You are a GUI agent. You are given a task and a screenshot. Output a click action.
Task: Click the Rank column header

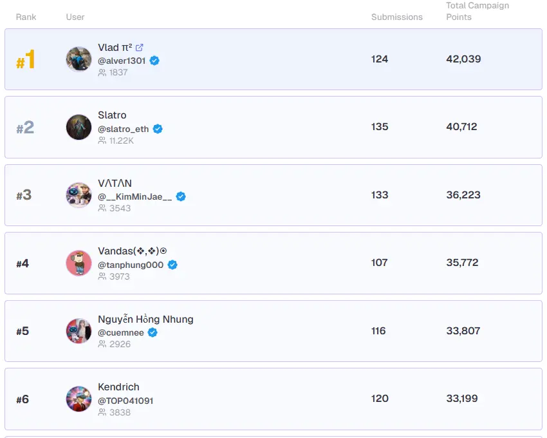coord(25,17)
